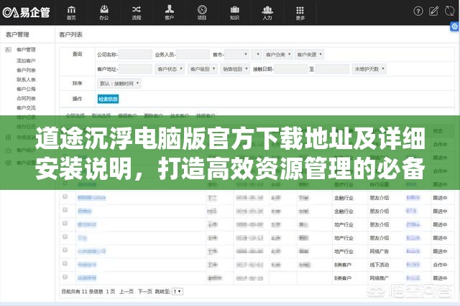Click the 客户列表 page title
460x306 pixels.
(70, 34)
